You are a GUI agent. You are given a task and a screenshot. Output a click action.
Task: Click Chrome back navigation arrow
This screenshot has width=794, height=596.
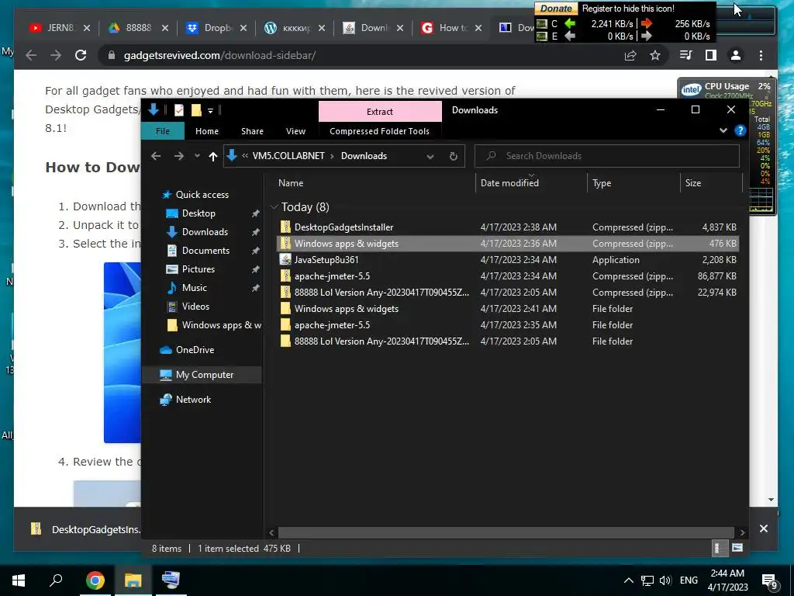pyautogui.click(x=31, y=55)
